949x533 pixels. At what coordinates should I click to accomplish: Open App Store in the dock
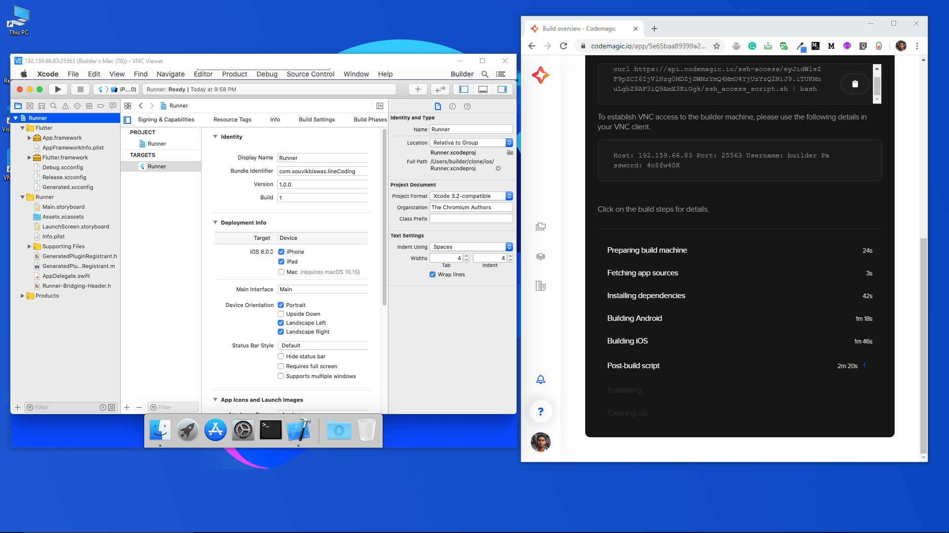click(216, 430)
